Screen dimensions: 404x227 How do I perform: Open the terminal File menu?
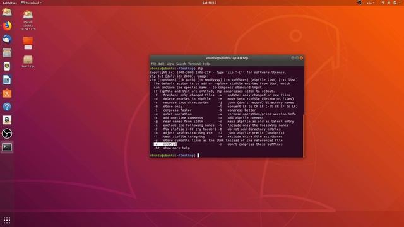click(153, 64)
